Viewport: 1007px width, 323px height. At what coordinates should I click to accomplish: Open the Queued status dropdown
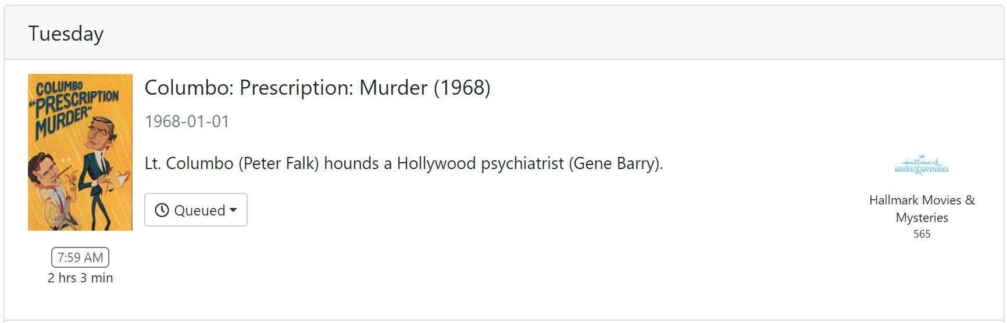196,210
